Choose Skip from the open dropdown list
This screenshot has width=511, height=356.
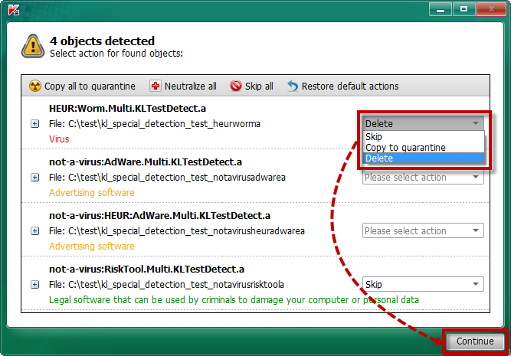(x=424, y=137)
